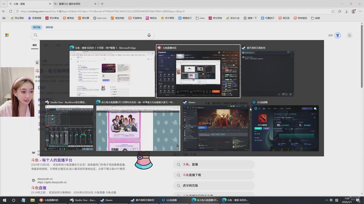
Task: Refresh the current page
Action: (10, 11)
